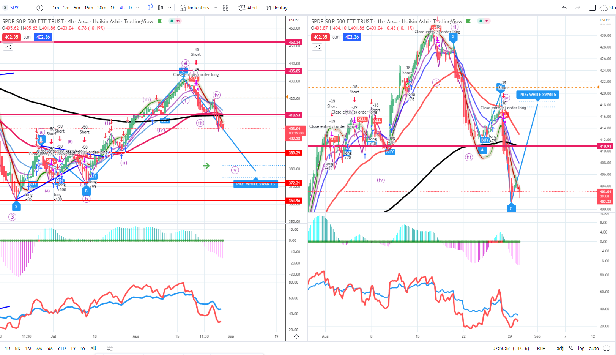Screen dimensions: 616x355
Task: Set date range to 1D
Action: coord(8,348)
